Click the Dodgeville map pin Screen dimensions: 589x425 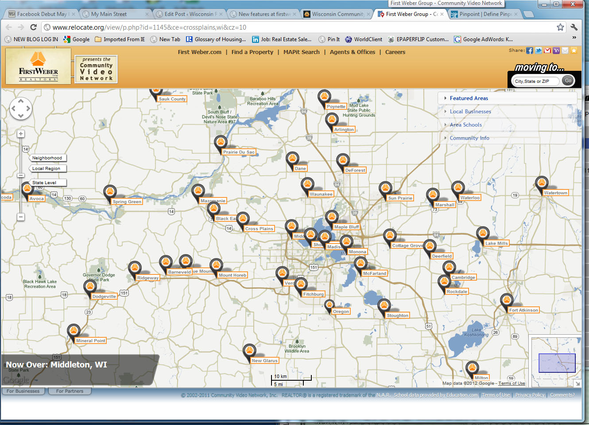click(90, 288)
